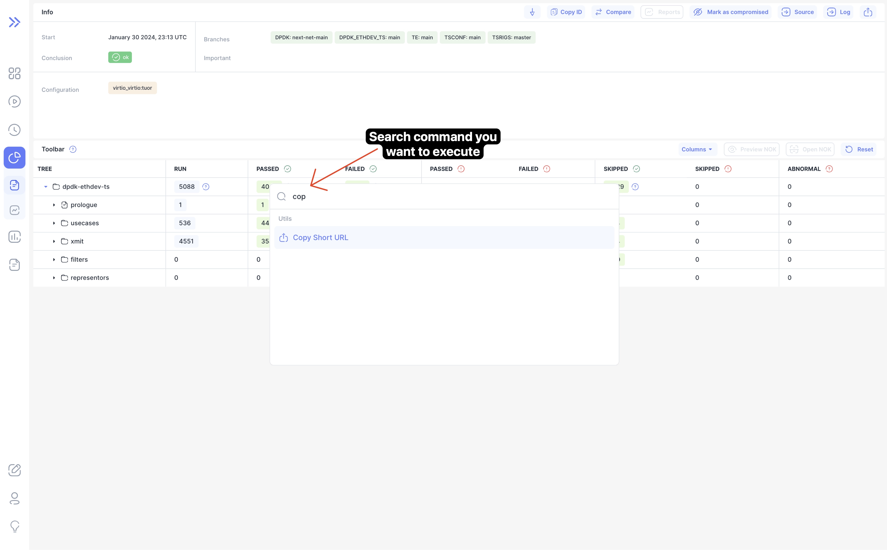This screenshot has height=550, width=887.
Task: Expand the sidebar with double-chevron icon
Action: tap(15, 22)
